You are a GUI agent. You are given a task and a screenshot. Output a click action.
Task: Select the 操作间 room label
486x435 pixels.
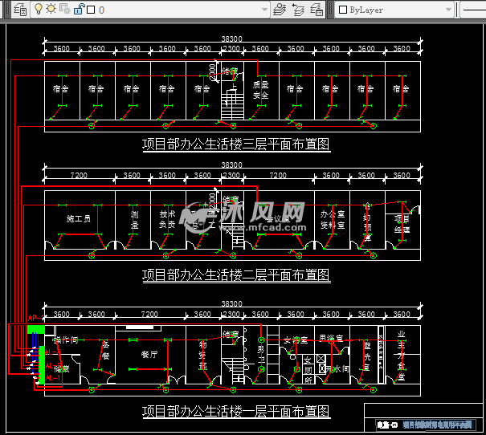pyautogui.click(x=66, y=340)
